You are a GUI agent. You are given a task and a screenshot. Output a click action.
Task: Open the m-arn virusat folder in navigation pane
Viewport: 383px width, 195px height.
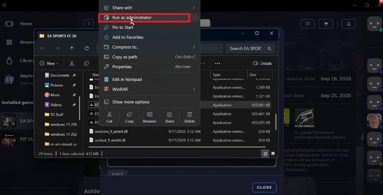60,144
